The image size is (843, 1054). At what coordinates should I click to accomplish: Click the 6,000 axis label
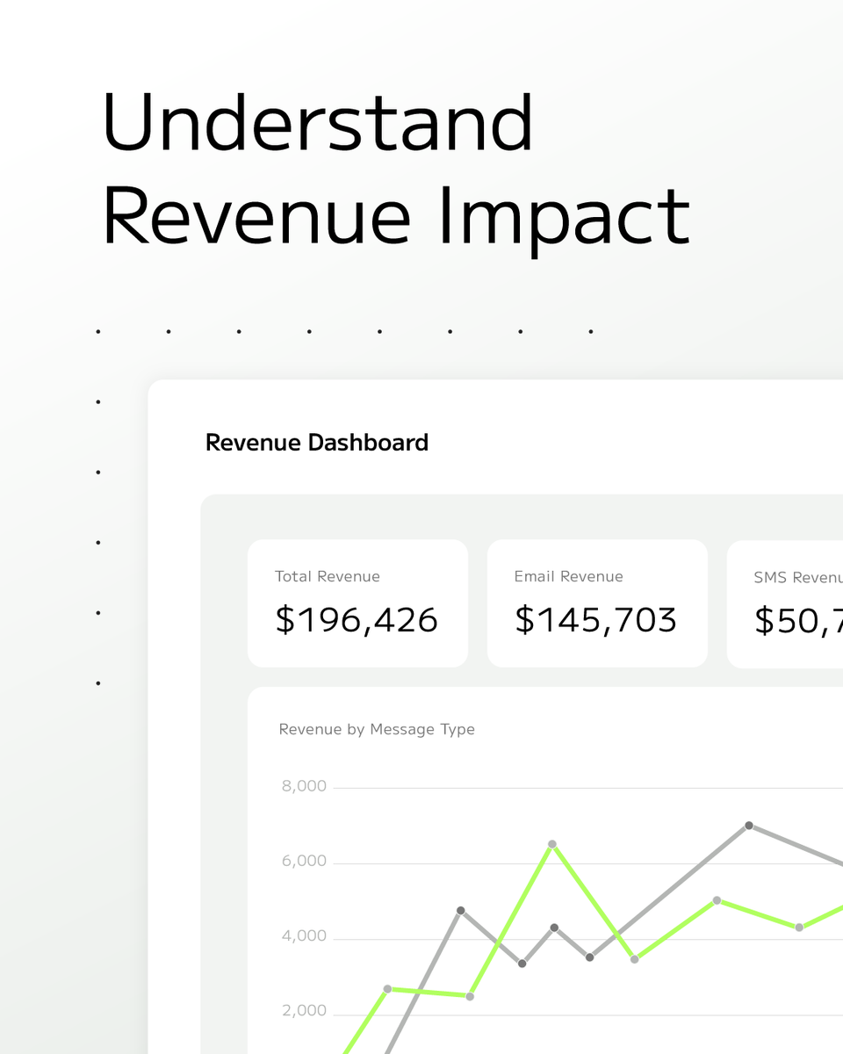click(304, 861)
